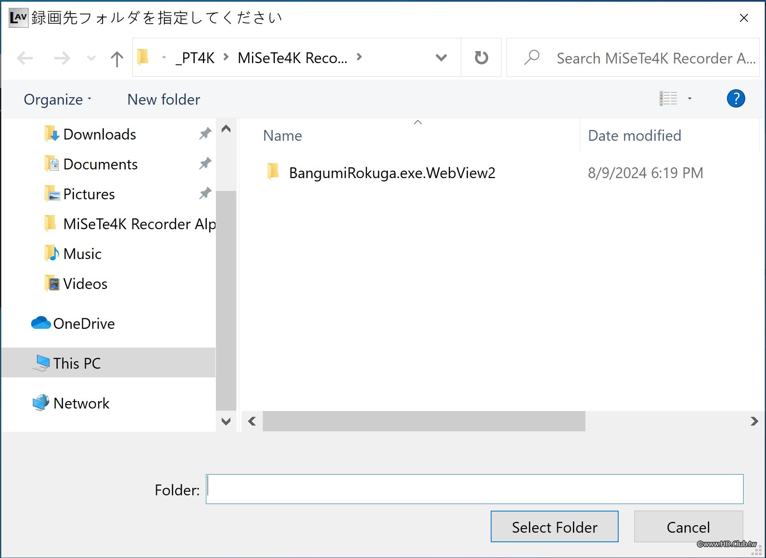Go forward with the right arrow
The width and height of the screenshot is (766, 558).
(62, 58)
